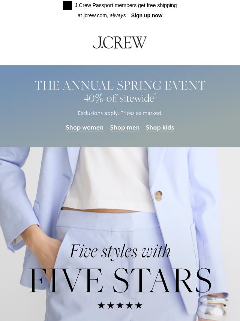The width and height of the screenshot is (240, 321).
Task: Click the second star icon
Action: [111, 305]
